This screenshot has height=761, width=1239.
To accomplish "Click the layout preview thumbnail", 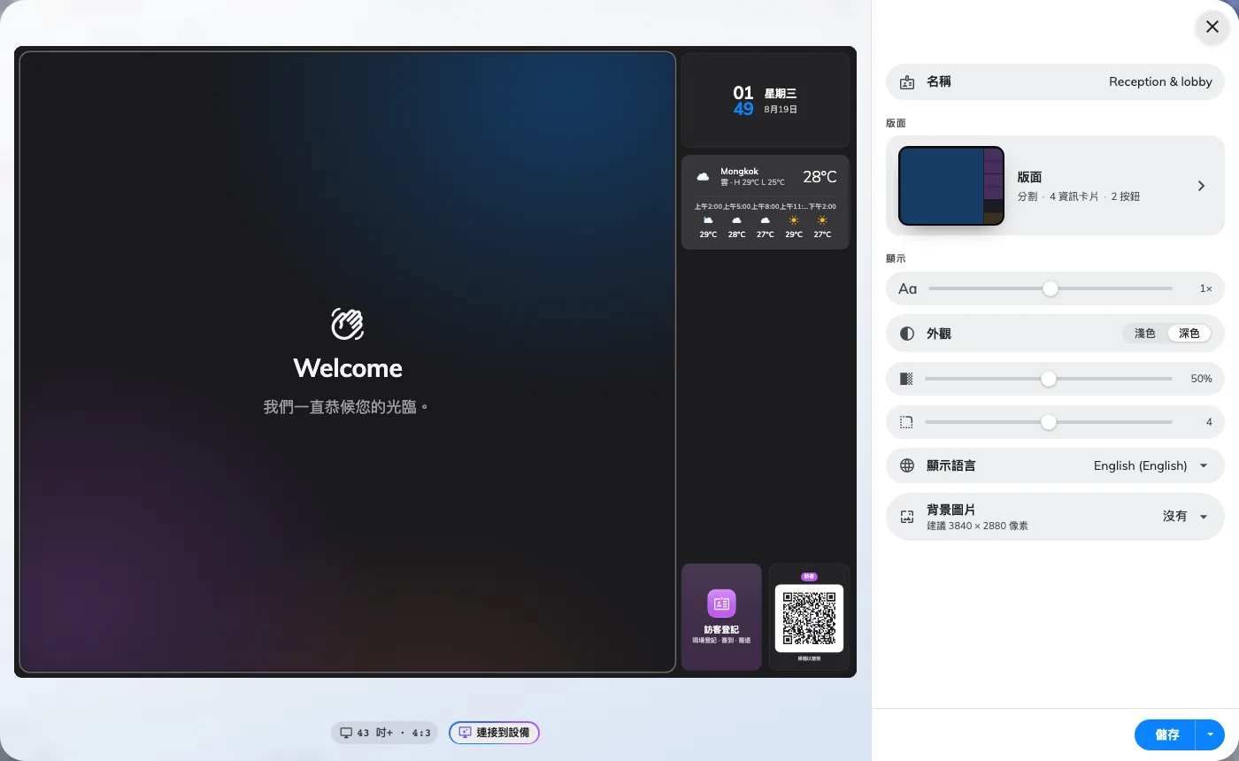I will tap(951, 186).
